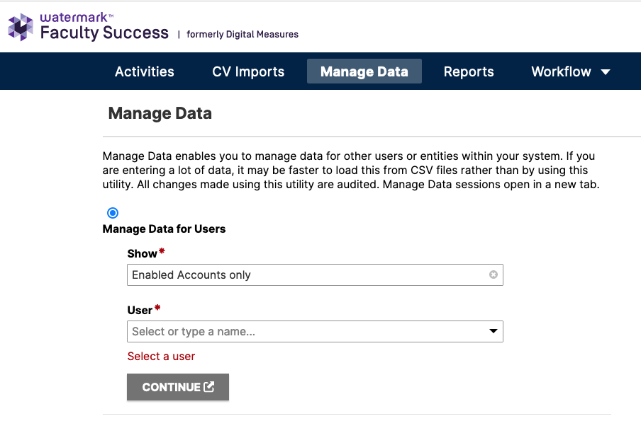Open the User dropdown arrow icon

click(x=493, y=331)
